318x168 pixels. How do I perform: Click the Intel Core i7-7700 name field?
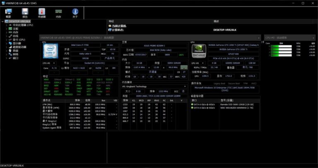79,45
